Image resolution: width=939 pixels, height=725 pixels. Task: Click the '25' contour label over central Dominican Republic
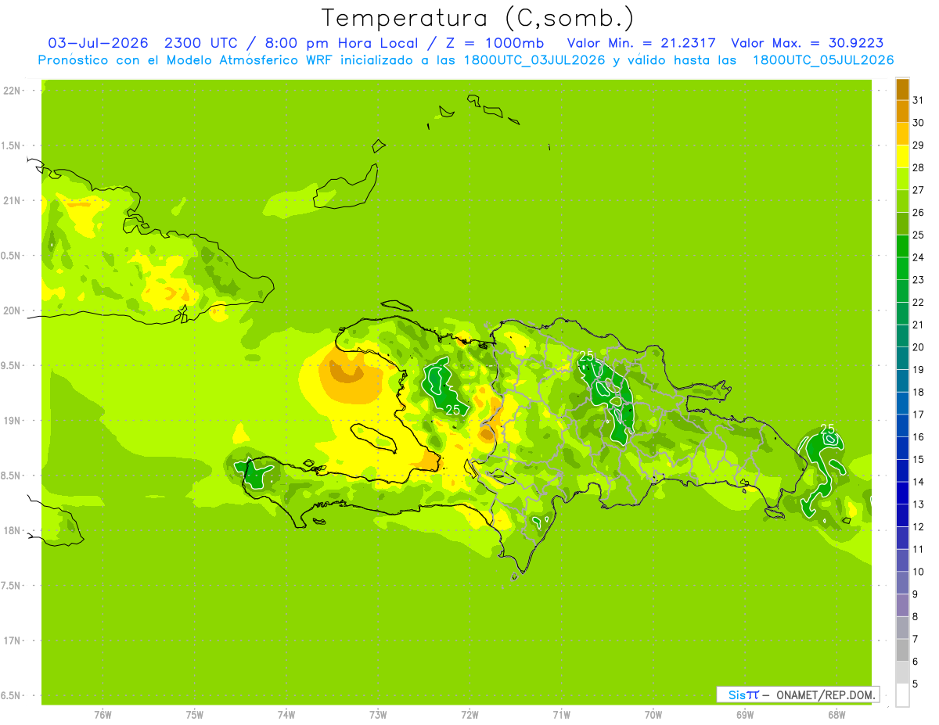[x=586, y=357]
